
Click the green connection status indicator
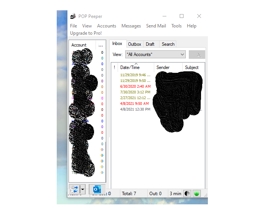coord(196,194)
